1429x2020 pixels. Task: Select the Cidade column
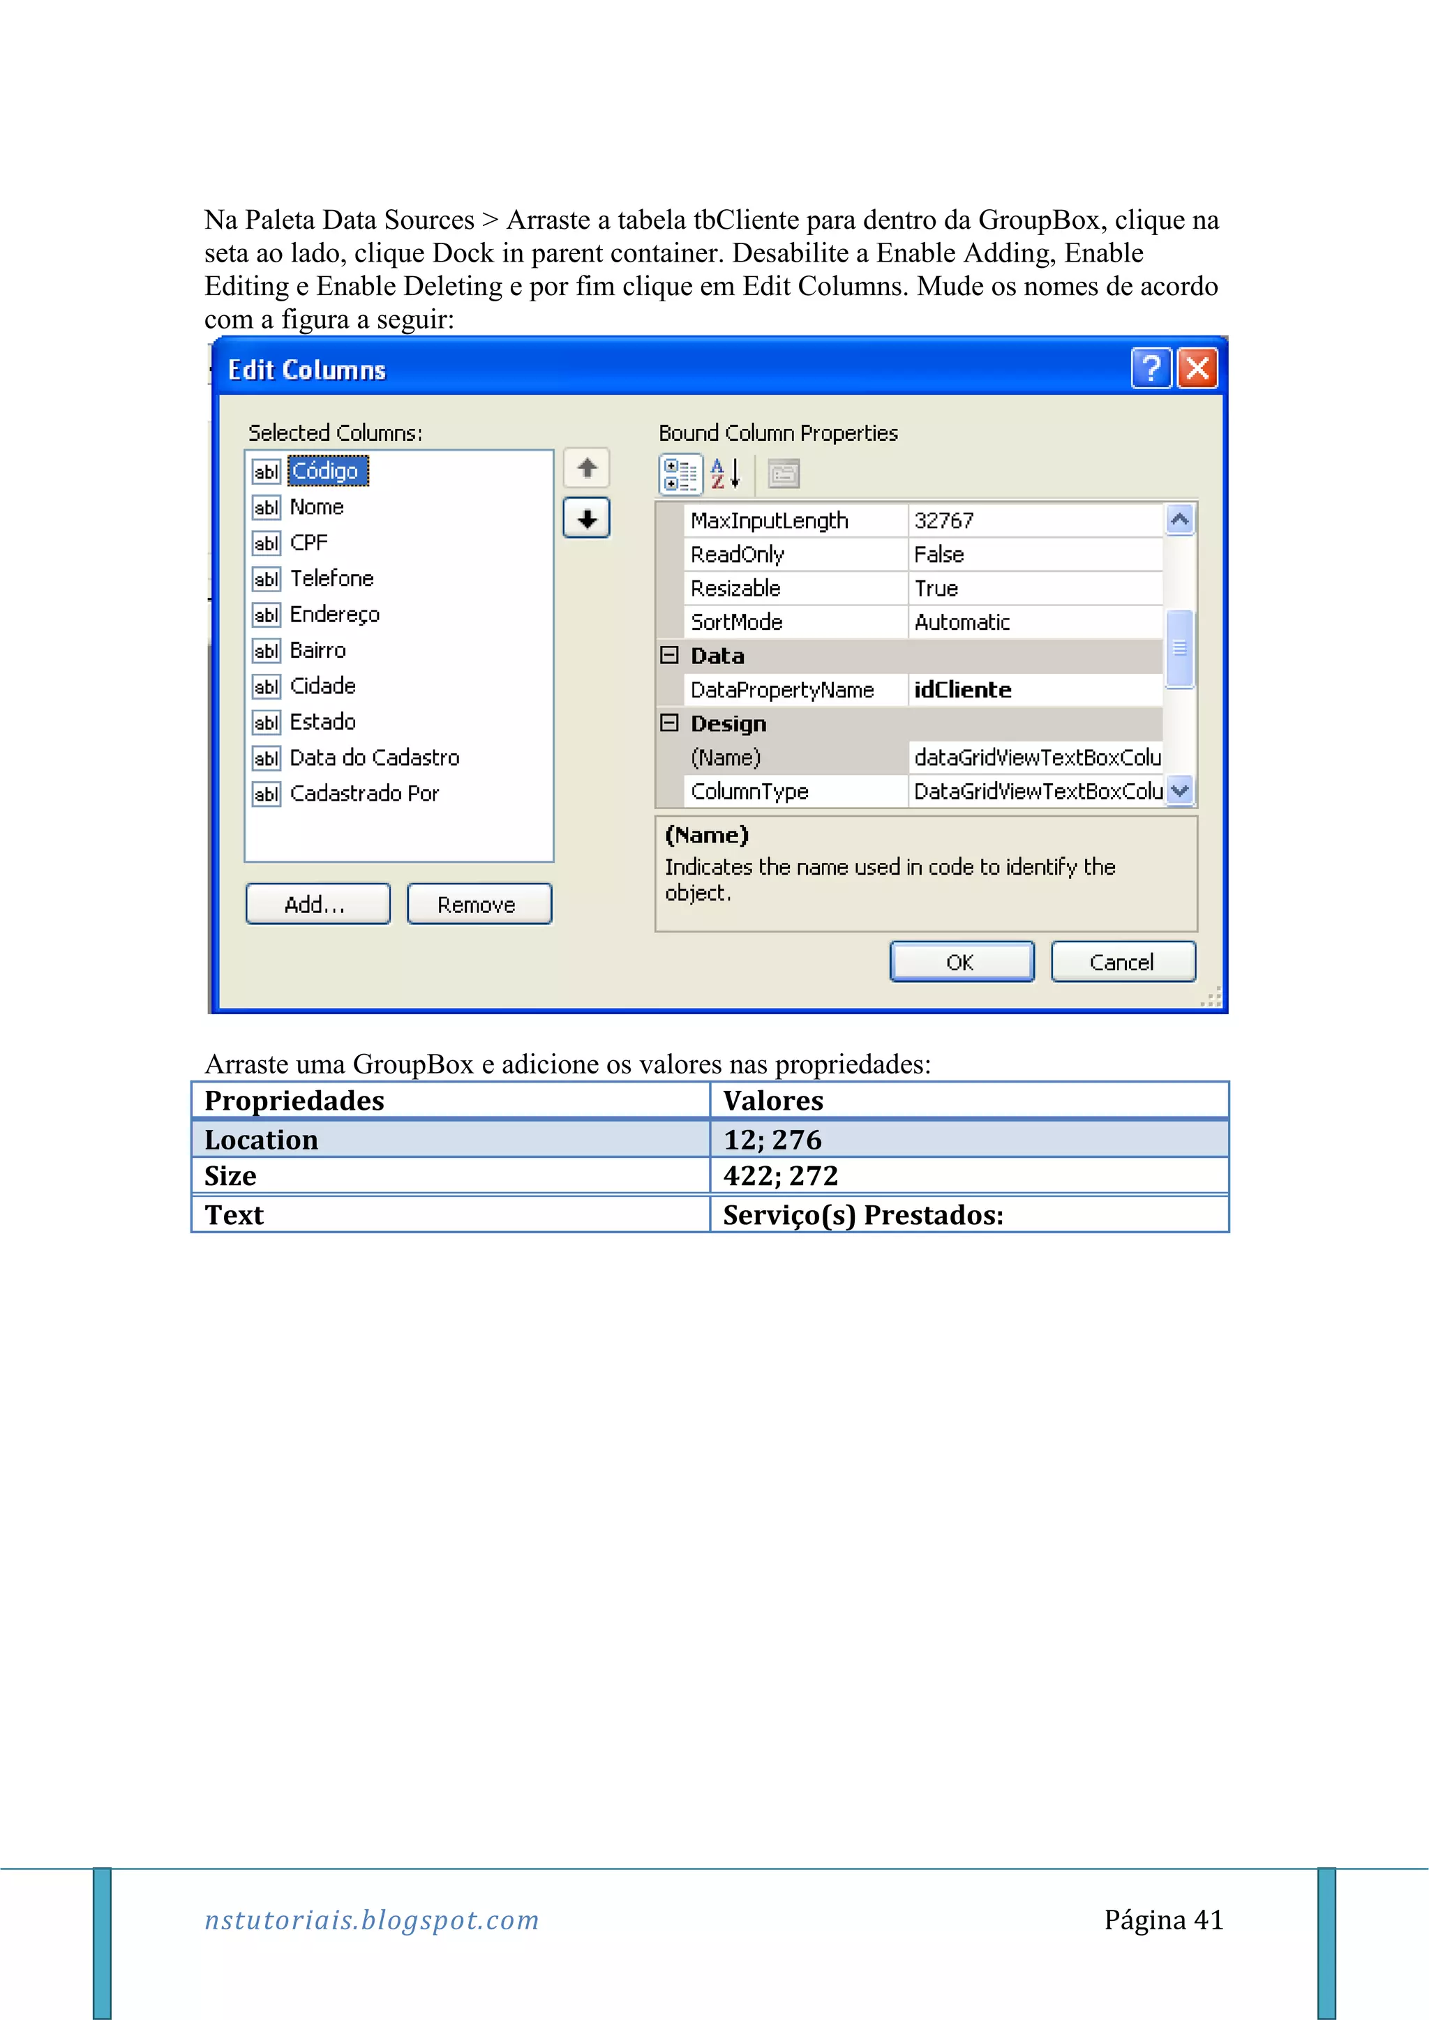[322, 686]
